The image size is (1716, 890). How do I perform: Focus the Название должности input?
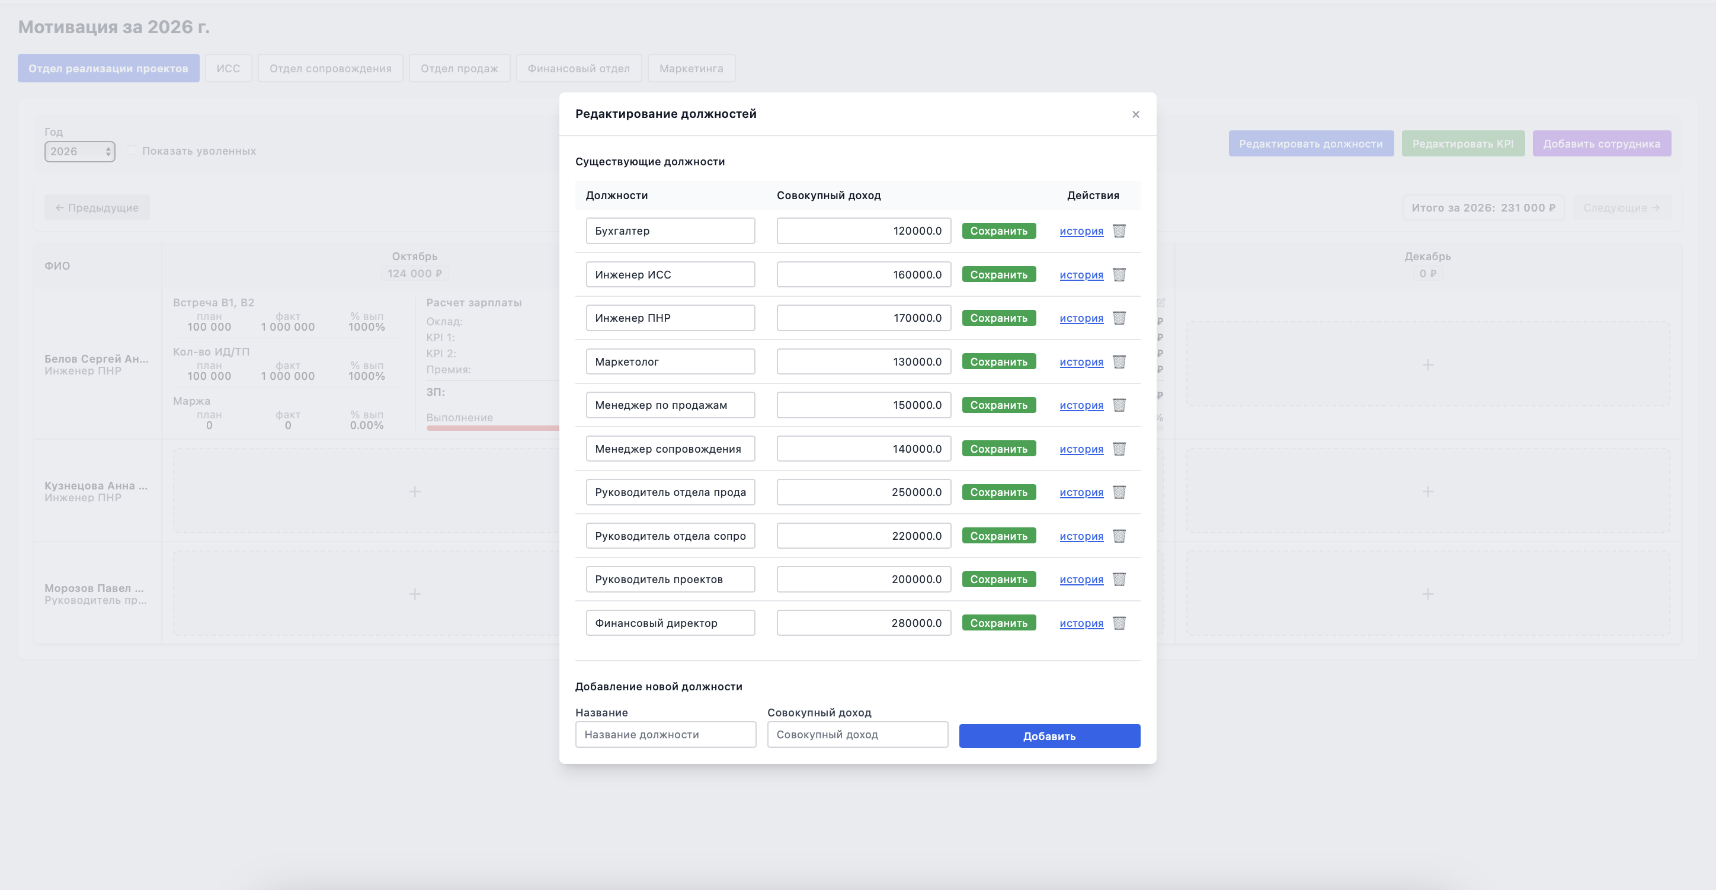[x=665, y=735]
